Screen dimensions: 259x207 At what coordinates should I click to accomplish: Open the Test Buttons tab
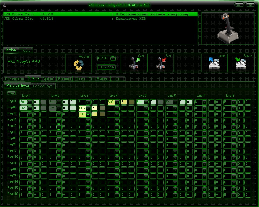pyautogui.click(x=99, y=79)
